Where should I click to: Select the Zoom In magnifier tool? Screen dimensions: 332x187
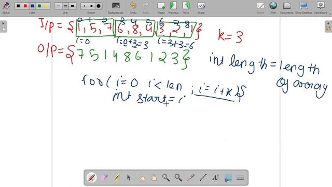coord(166,178)
